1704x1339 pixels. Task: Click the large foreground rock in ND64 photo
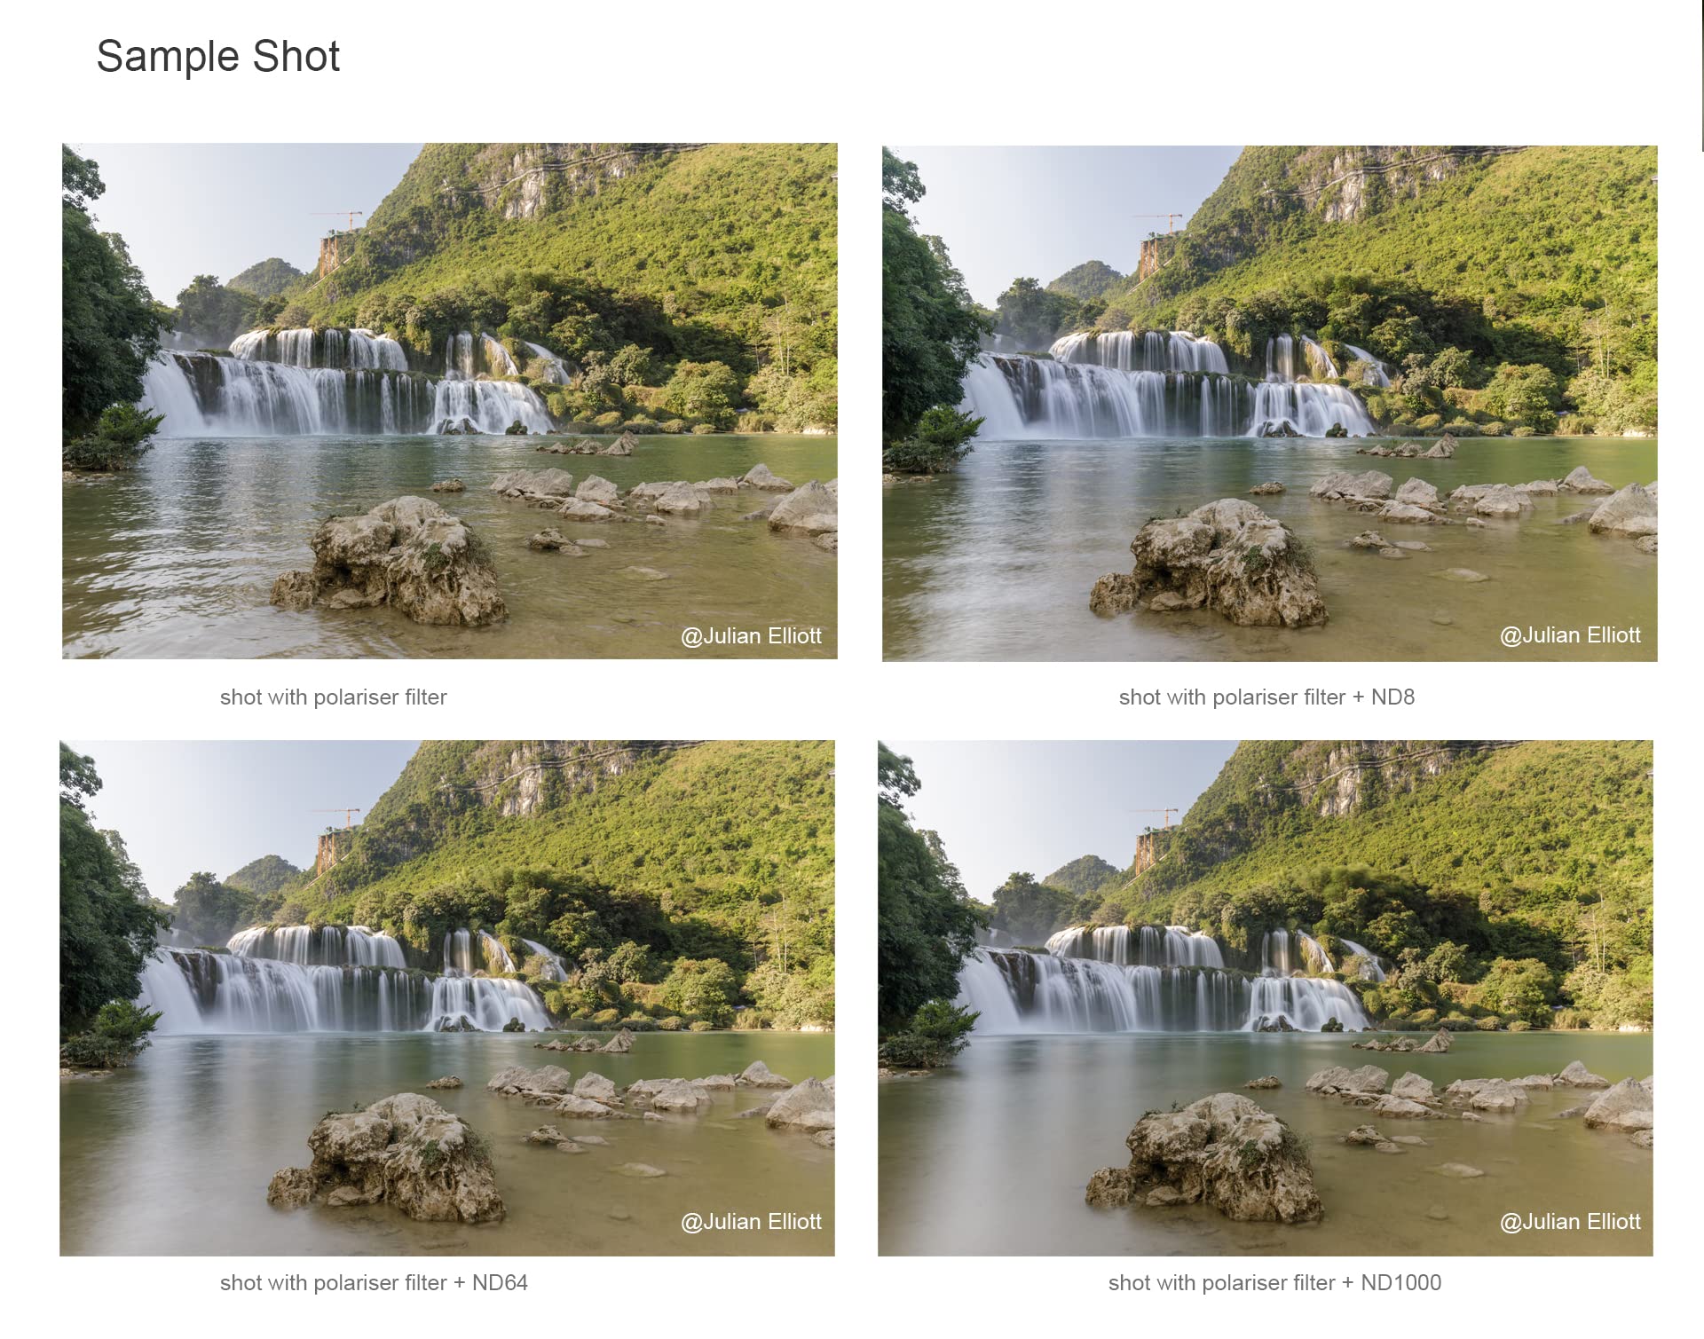coord(387,1158)
